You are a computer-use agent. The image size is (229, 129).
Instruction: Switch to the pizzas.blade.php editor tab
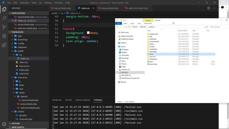[110, 8]
